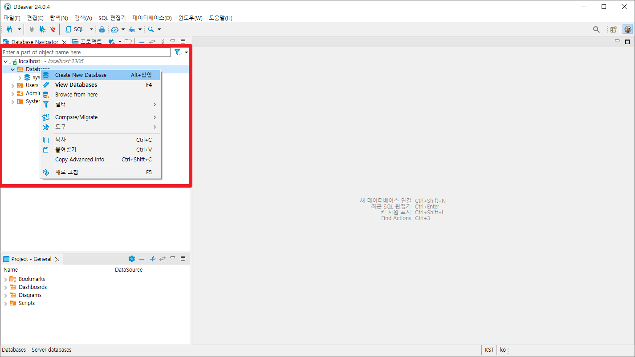Click the navigator filter funnel icon
Viewport: 635px width, 357px height.
click(177, 52)
